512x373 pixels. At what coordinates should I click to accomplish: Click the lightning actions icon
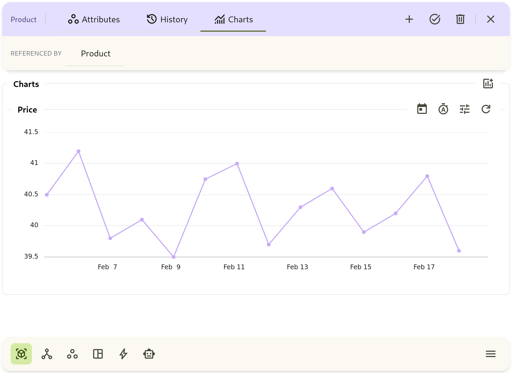[x=123, y=354]
